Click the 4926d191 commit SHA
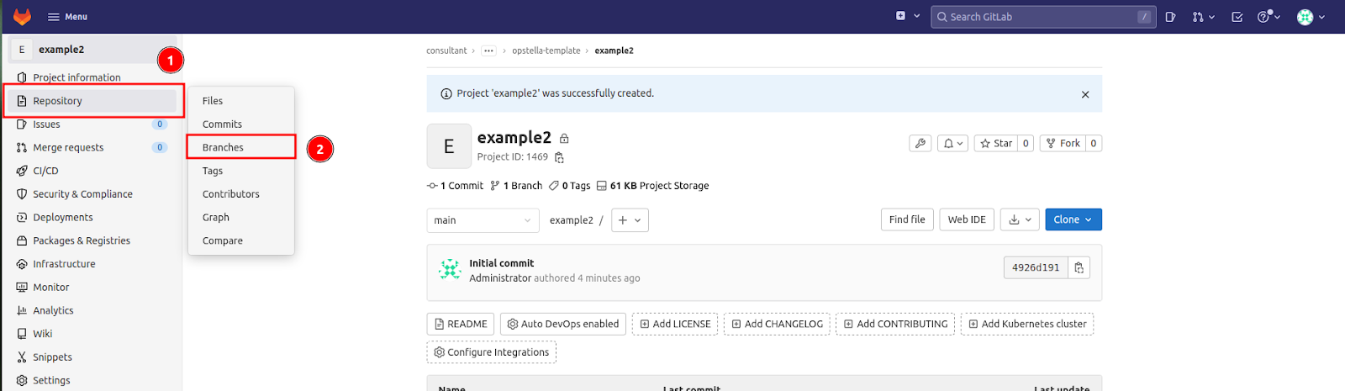 pyautogui.click(x=1036, y=267)
